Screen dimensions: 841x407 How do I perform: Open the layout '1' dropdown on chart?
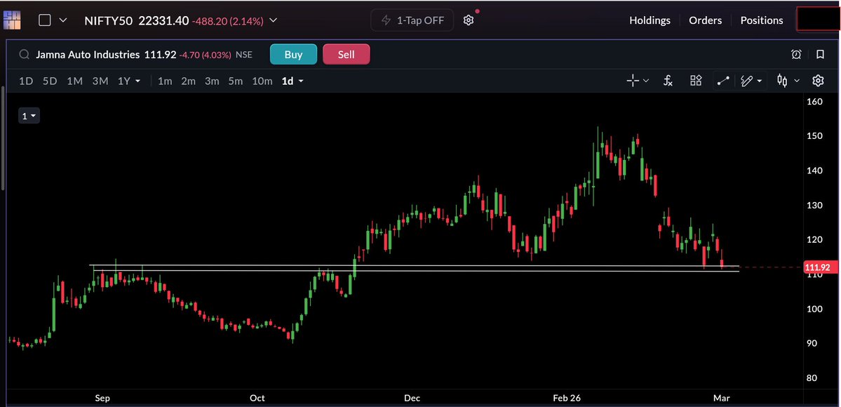click(29, 116)
